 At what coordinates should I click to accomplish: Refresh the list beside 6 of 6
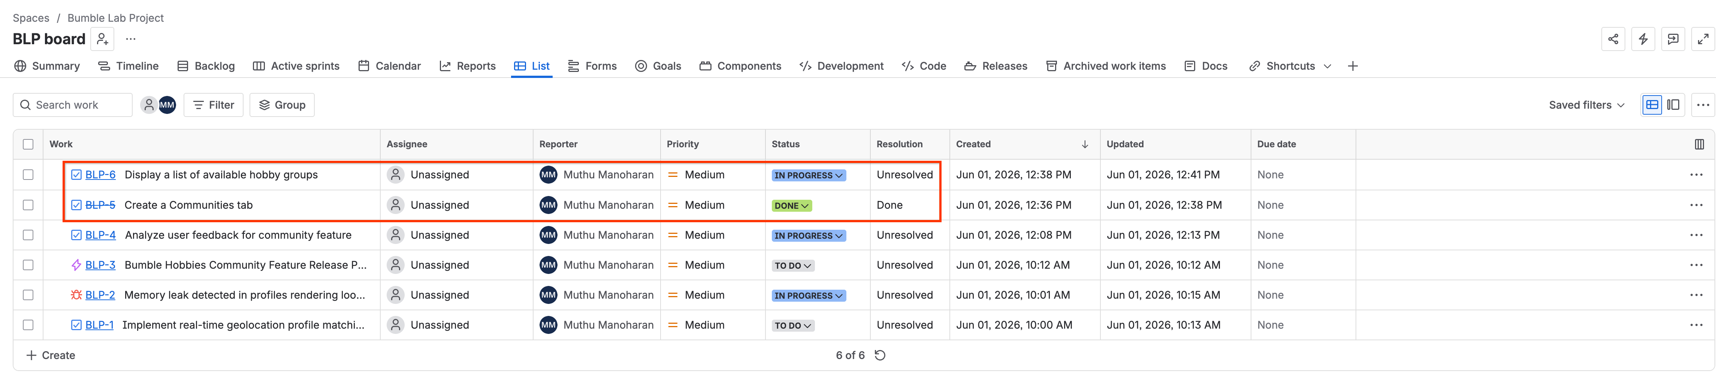coord(879,356)
